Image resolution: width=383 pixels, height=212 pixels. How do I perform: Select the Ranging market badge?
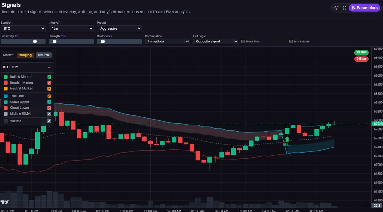[25, 55]
